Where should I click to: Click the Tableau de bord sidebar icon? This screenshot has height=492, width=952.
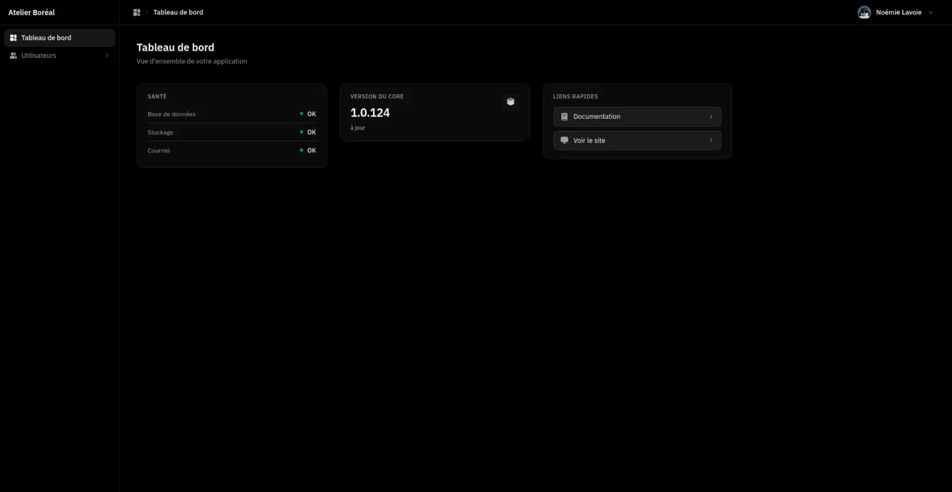click(13, 38)
